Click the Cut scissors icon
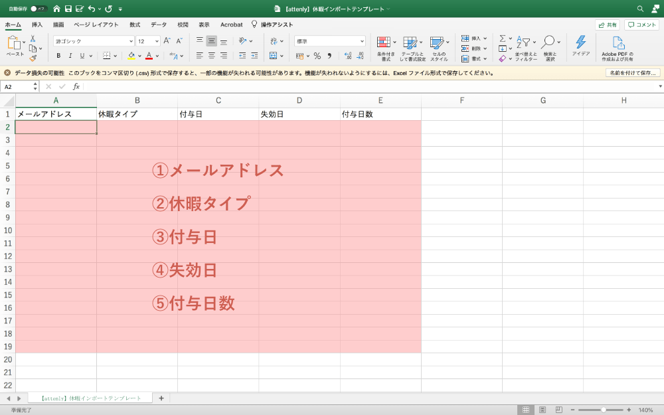Screen dimensions: 664x415 point(33,39)
